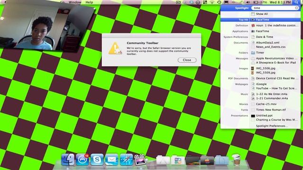Screen dimensions: 303x170
Task: Open Charting a Course by Wes M... presentation
Action: tap(275, 119)
